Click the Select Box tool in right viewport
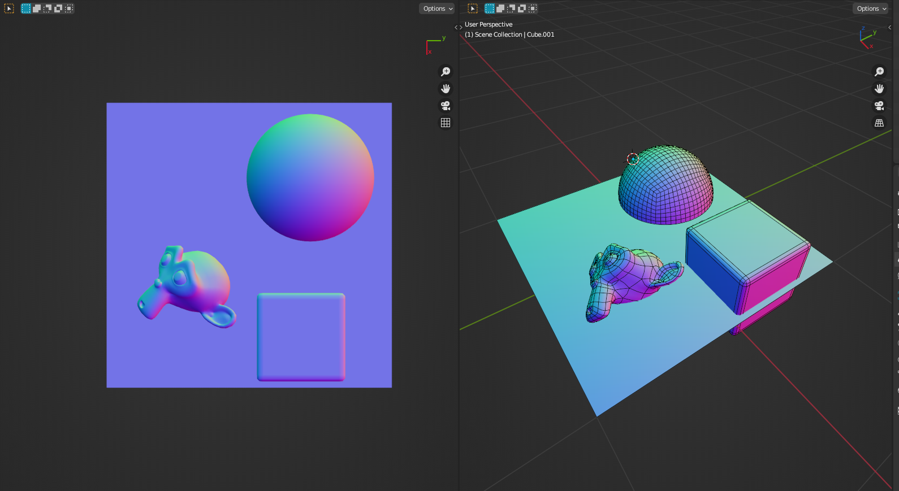Viewport: 899px width, 491px height. pyautogui.click(x=473, y=8)
